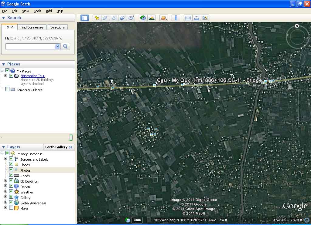Click the Weather layer sun icon
311x225 pixels.
16,192
